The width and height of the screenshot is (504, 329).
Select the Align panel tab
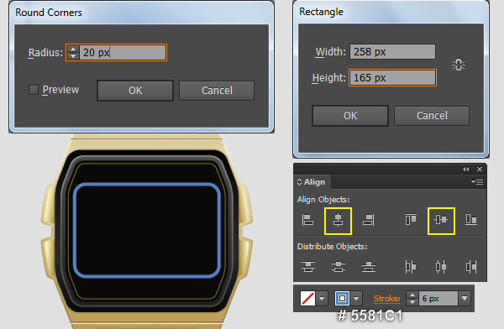click(x=312, y=182)
